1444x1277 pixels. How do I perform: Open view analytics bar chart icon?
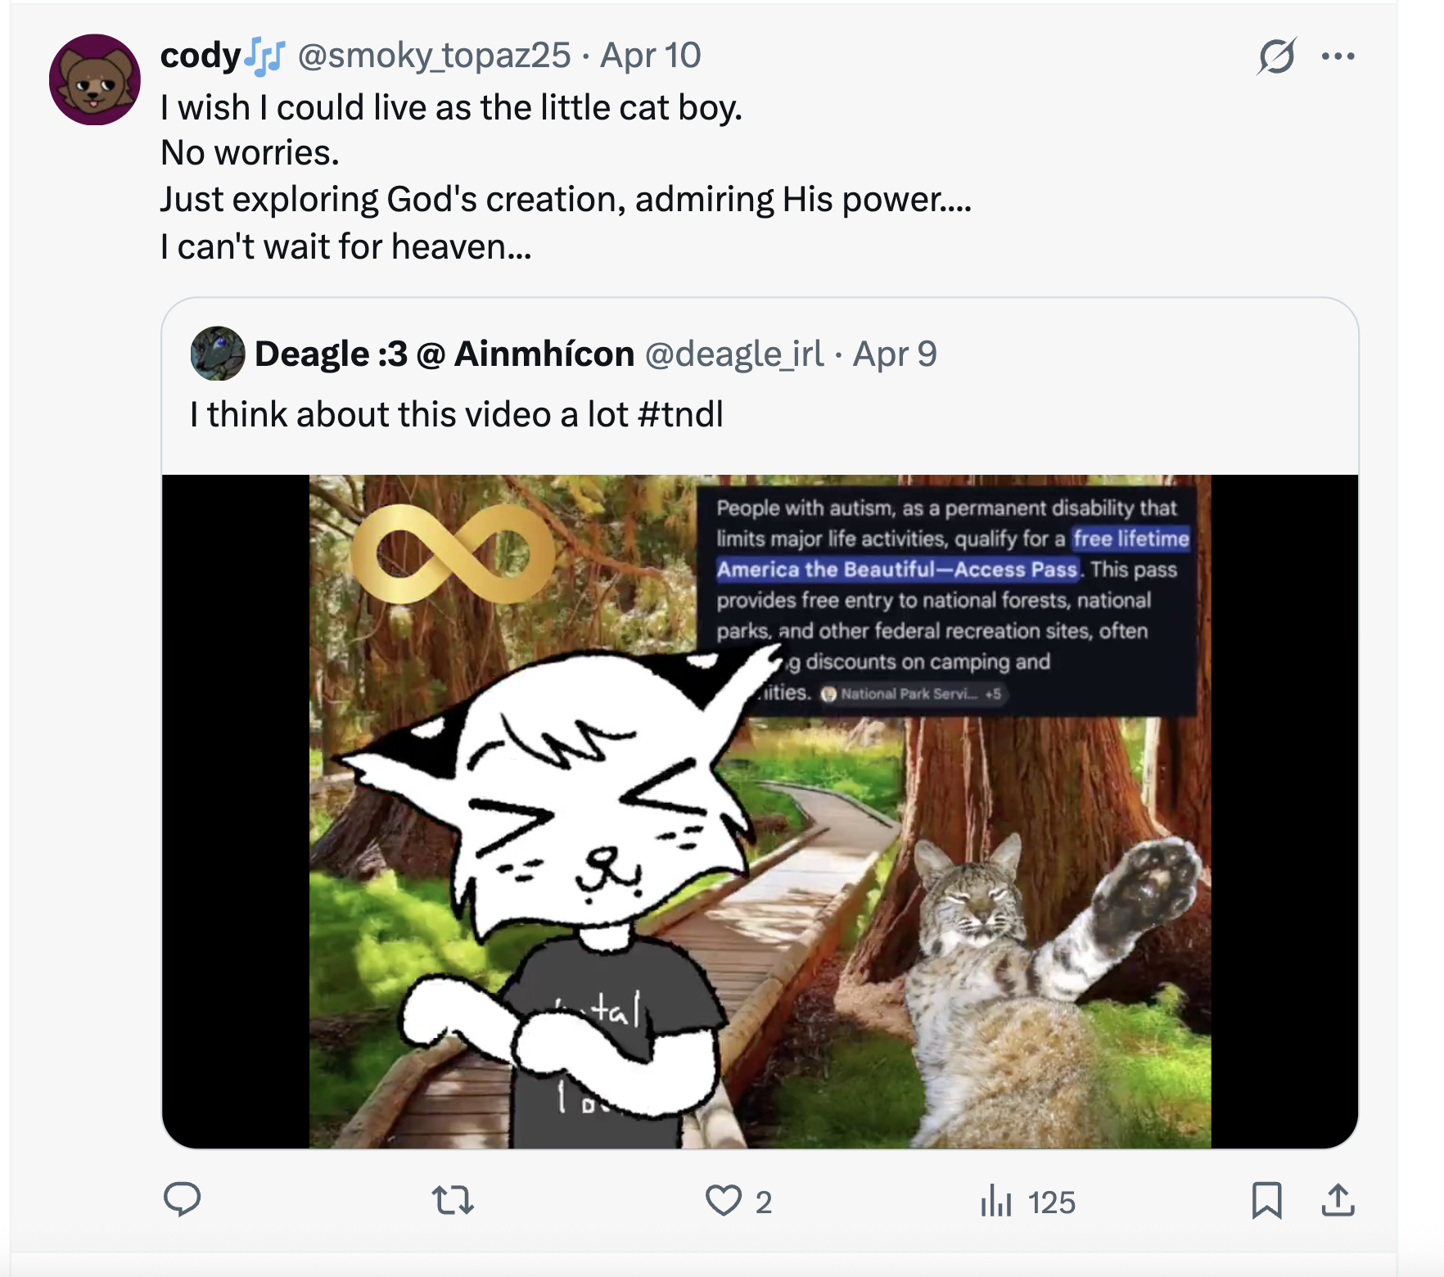[996, 1201]
